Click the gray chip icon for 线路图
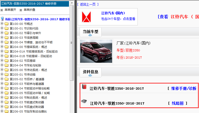 [x=84, y=101]
